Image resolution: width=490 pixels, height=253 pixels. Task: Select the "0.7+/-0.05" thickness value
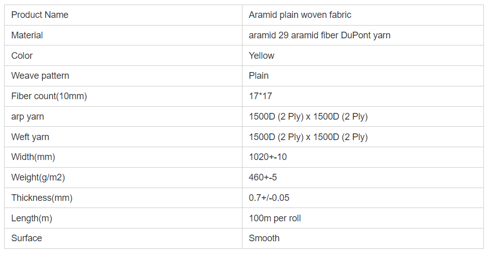pos(269,198)
